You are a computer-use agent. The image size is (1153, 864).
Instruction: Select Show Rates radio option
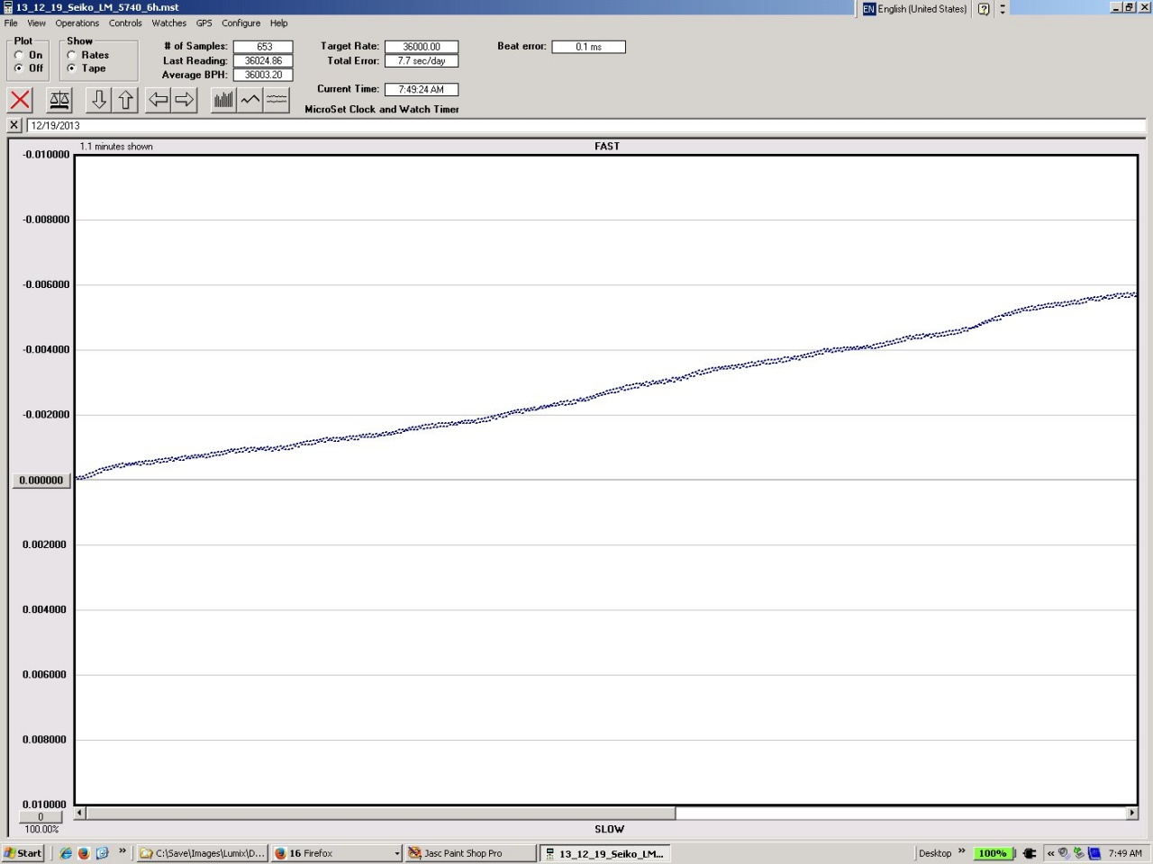(x=72, y=55)
